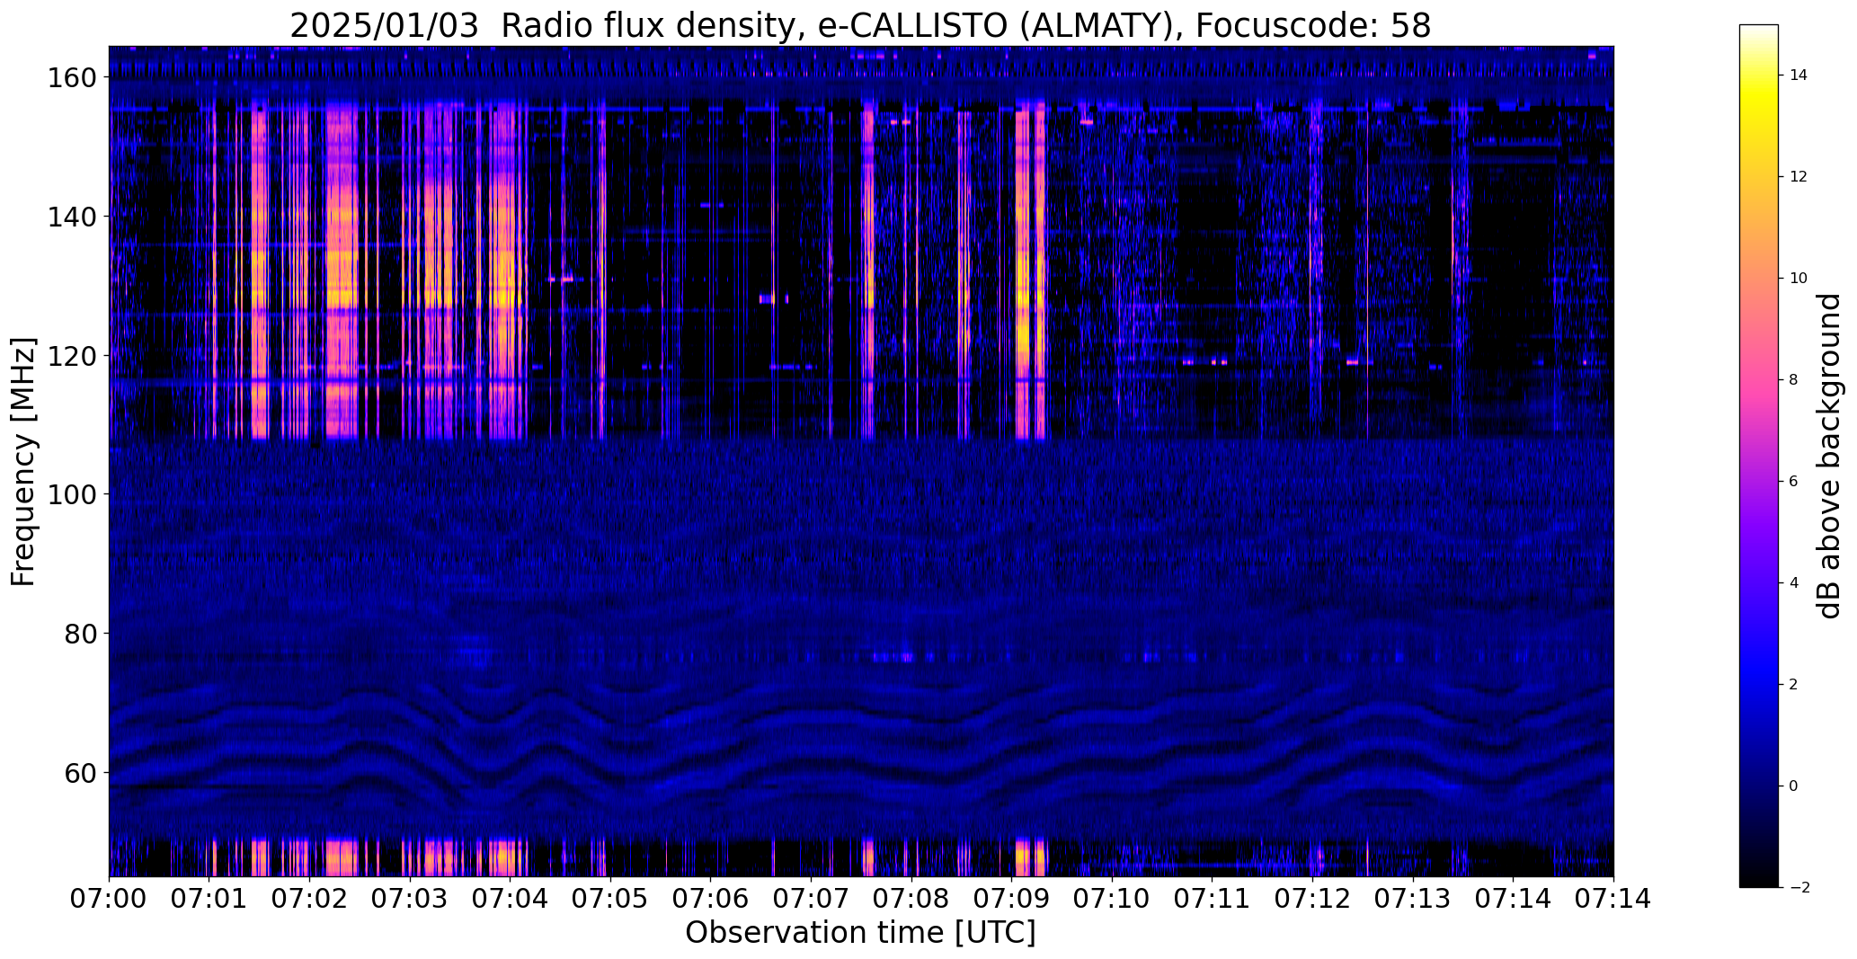This screenshot has width=1857, height=959.
Task: Click the 07:01 time tick label
Action: pos(209,900)
